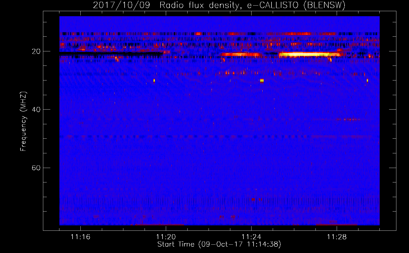Image resolution: width=409 pixels, height=253 pixels.
Task: Click the '40' frequency tick label
Action: point(36,110)
